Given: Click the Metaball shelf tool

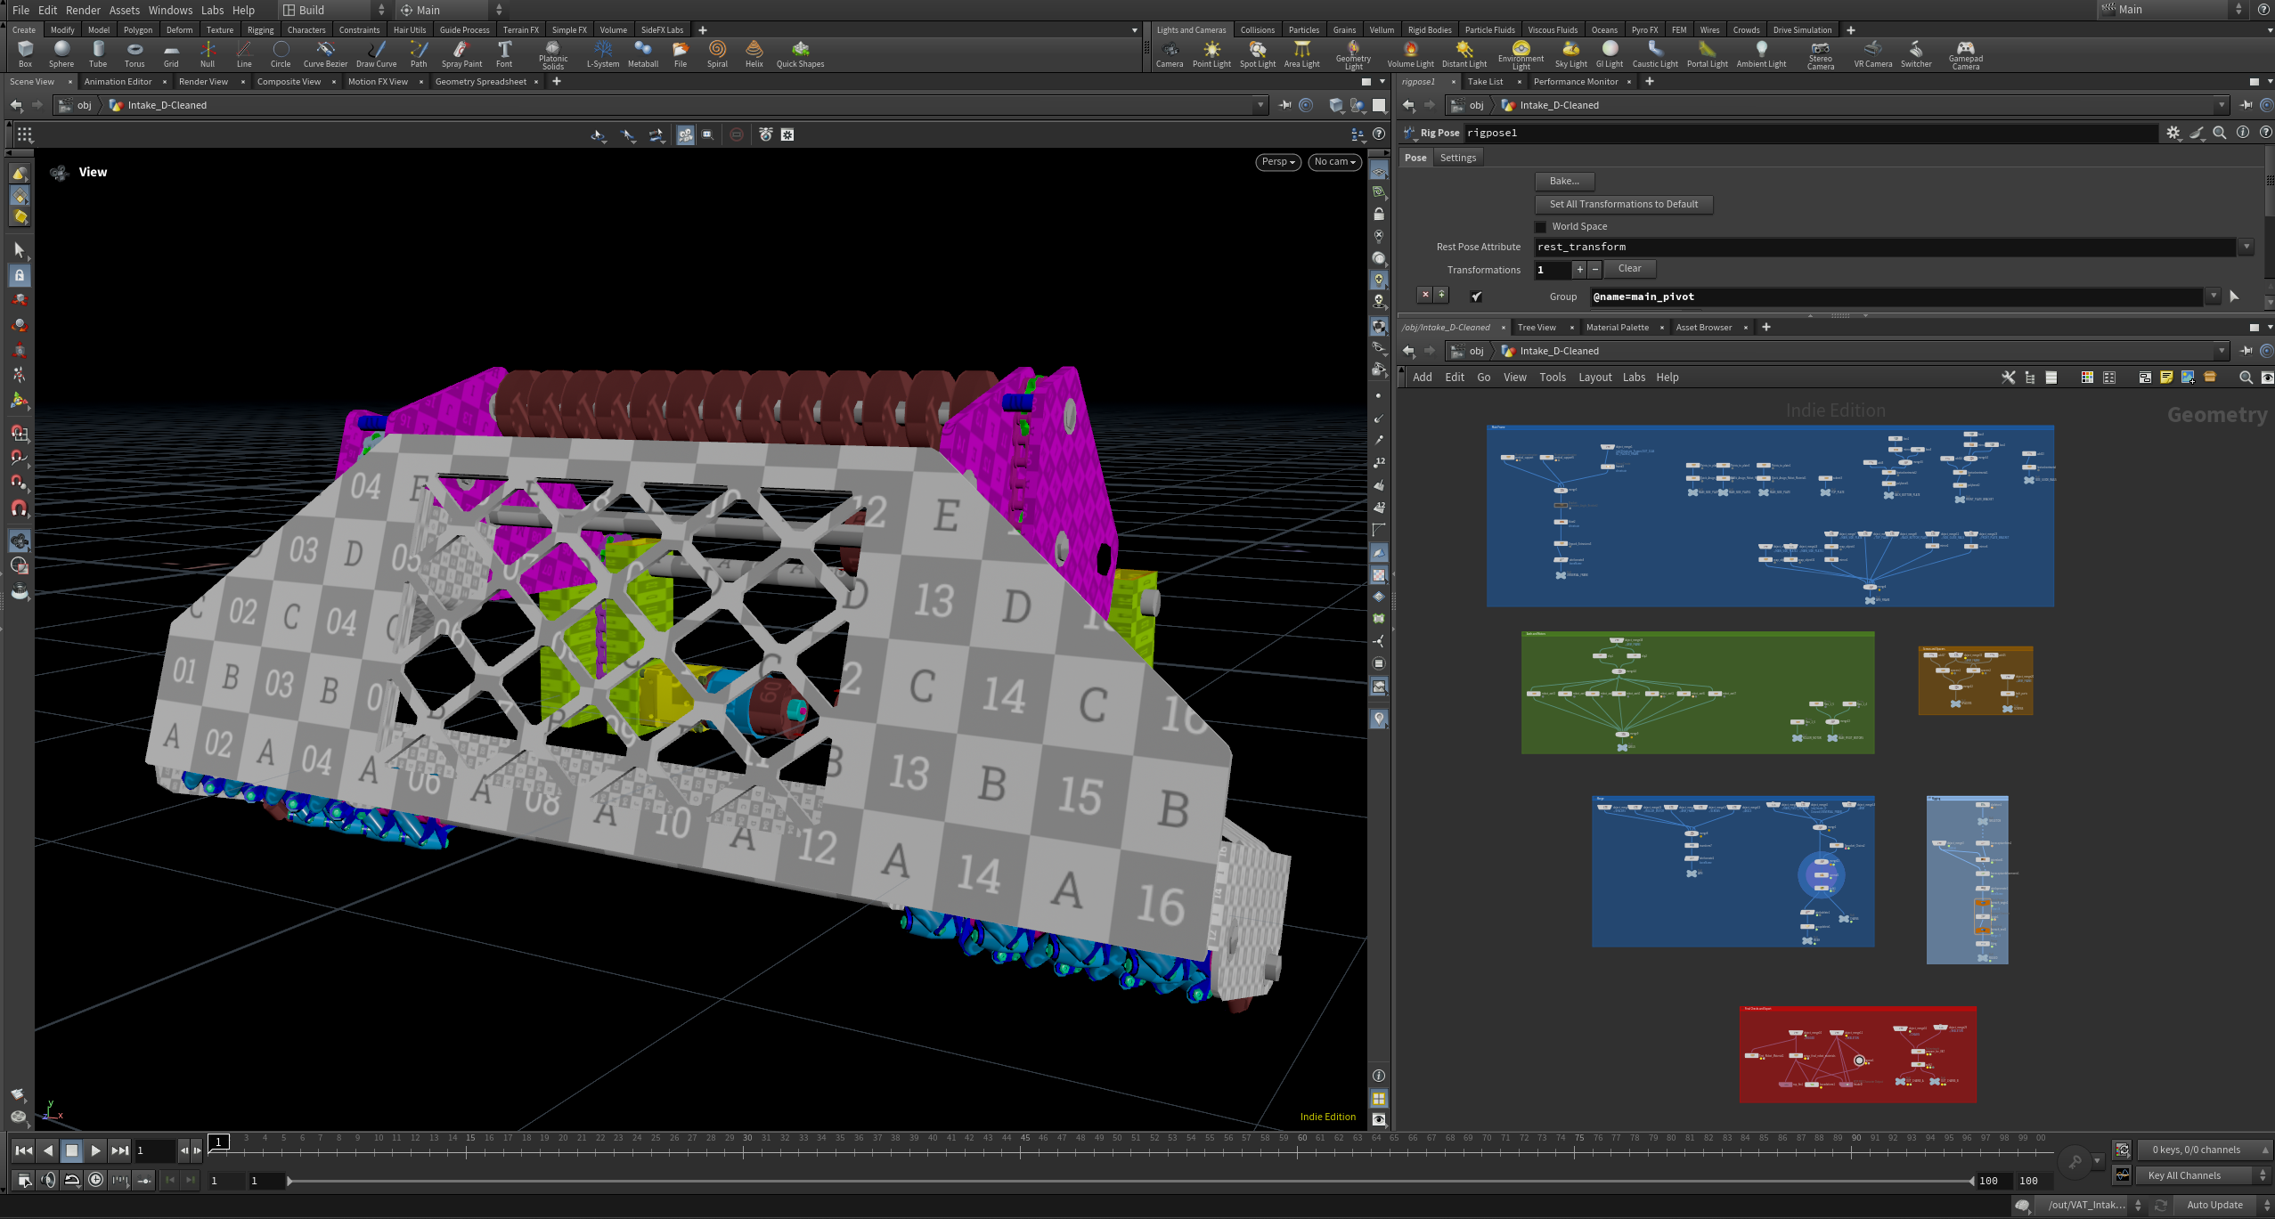Looking at the screenshot, I should coord(643,54).
